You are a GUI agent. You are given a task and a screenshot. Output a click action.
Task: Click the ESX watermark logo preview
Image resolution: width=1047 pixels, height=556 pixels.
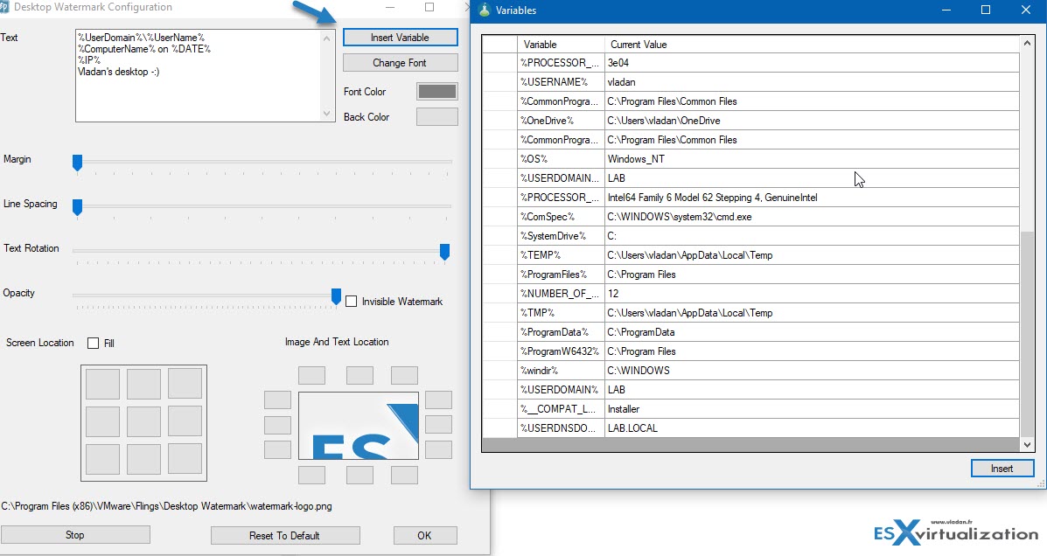coord(358,426)
